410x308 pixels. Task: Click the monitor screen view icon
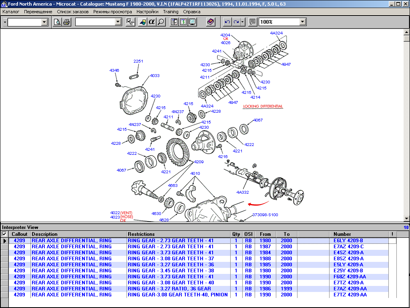point(193,22)
